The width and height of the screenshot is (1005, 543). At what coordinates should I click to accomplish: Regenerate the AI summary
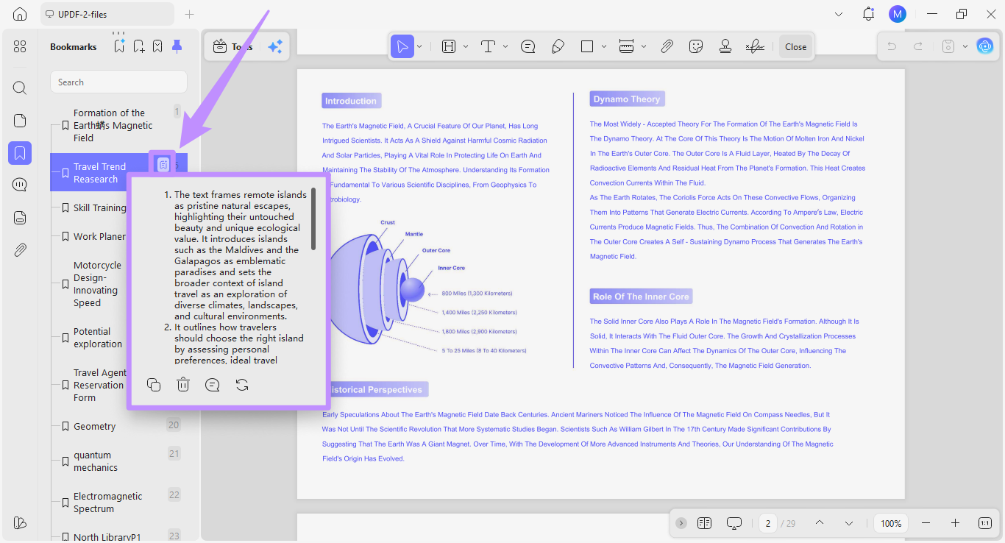[242, 385]
